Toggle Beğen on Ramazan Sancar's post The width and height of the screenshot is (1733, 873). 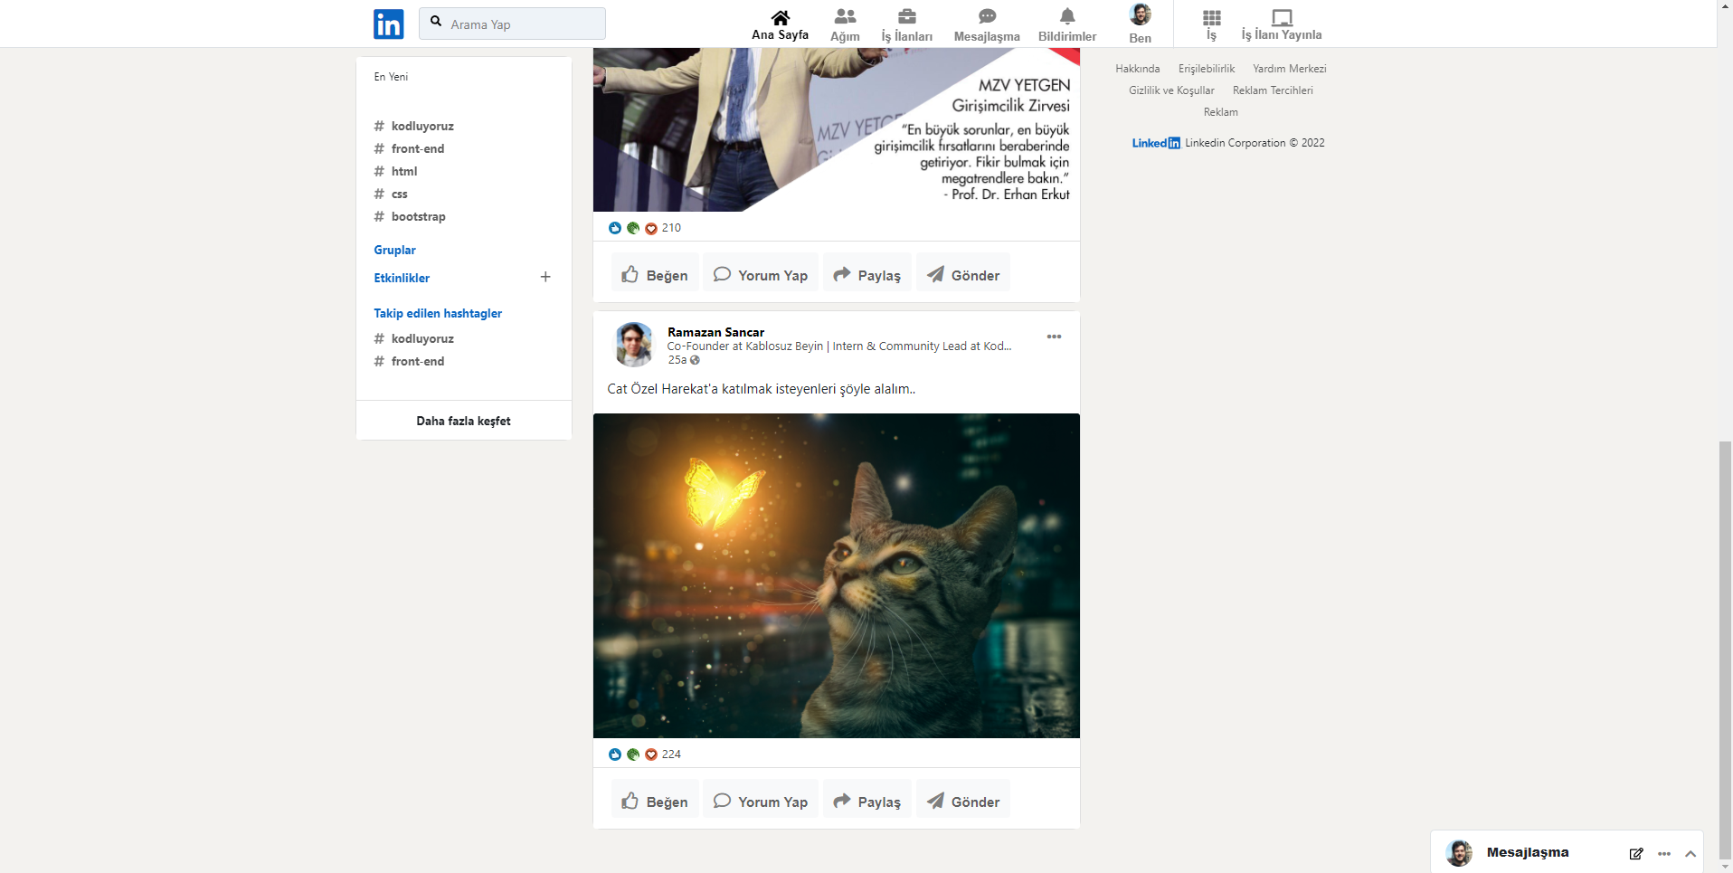[x=654, y=800]
